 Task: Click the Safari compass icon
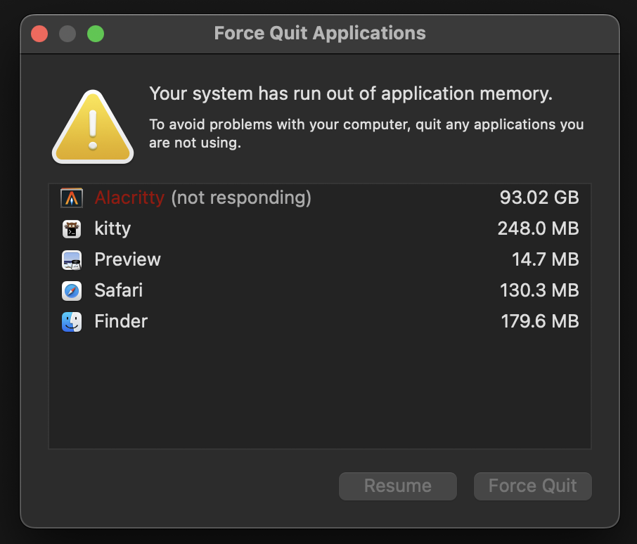coord(71,290)
